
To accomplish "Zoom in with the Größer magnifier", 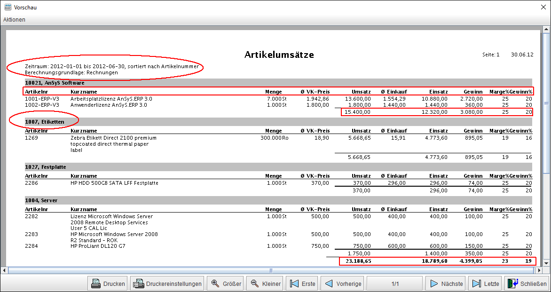I will click(x=226, y=284).
